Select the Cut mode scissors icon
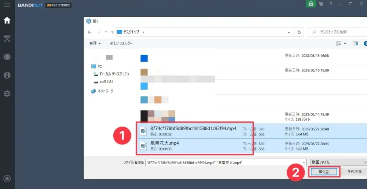367x189 pixels. point(7,39)
